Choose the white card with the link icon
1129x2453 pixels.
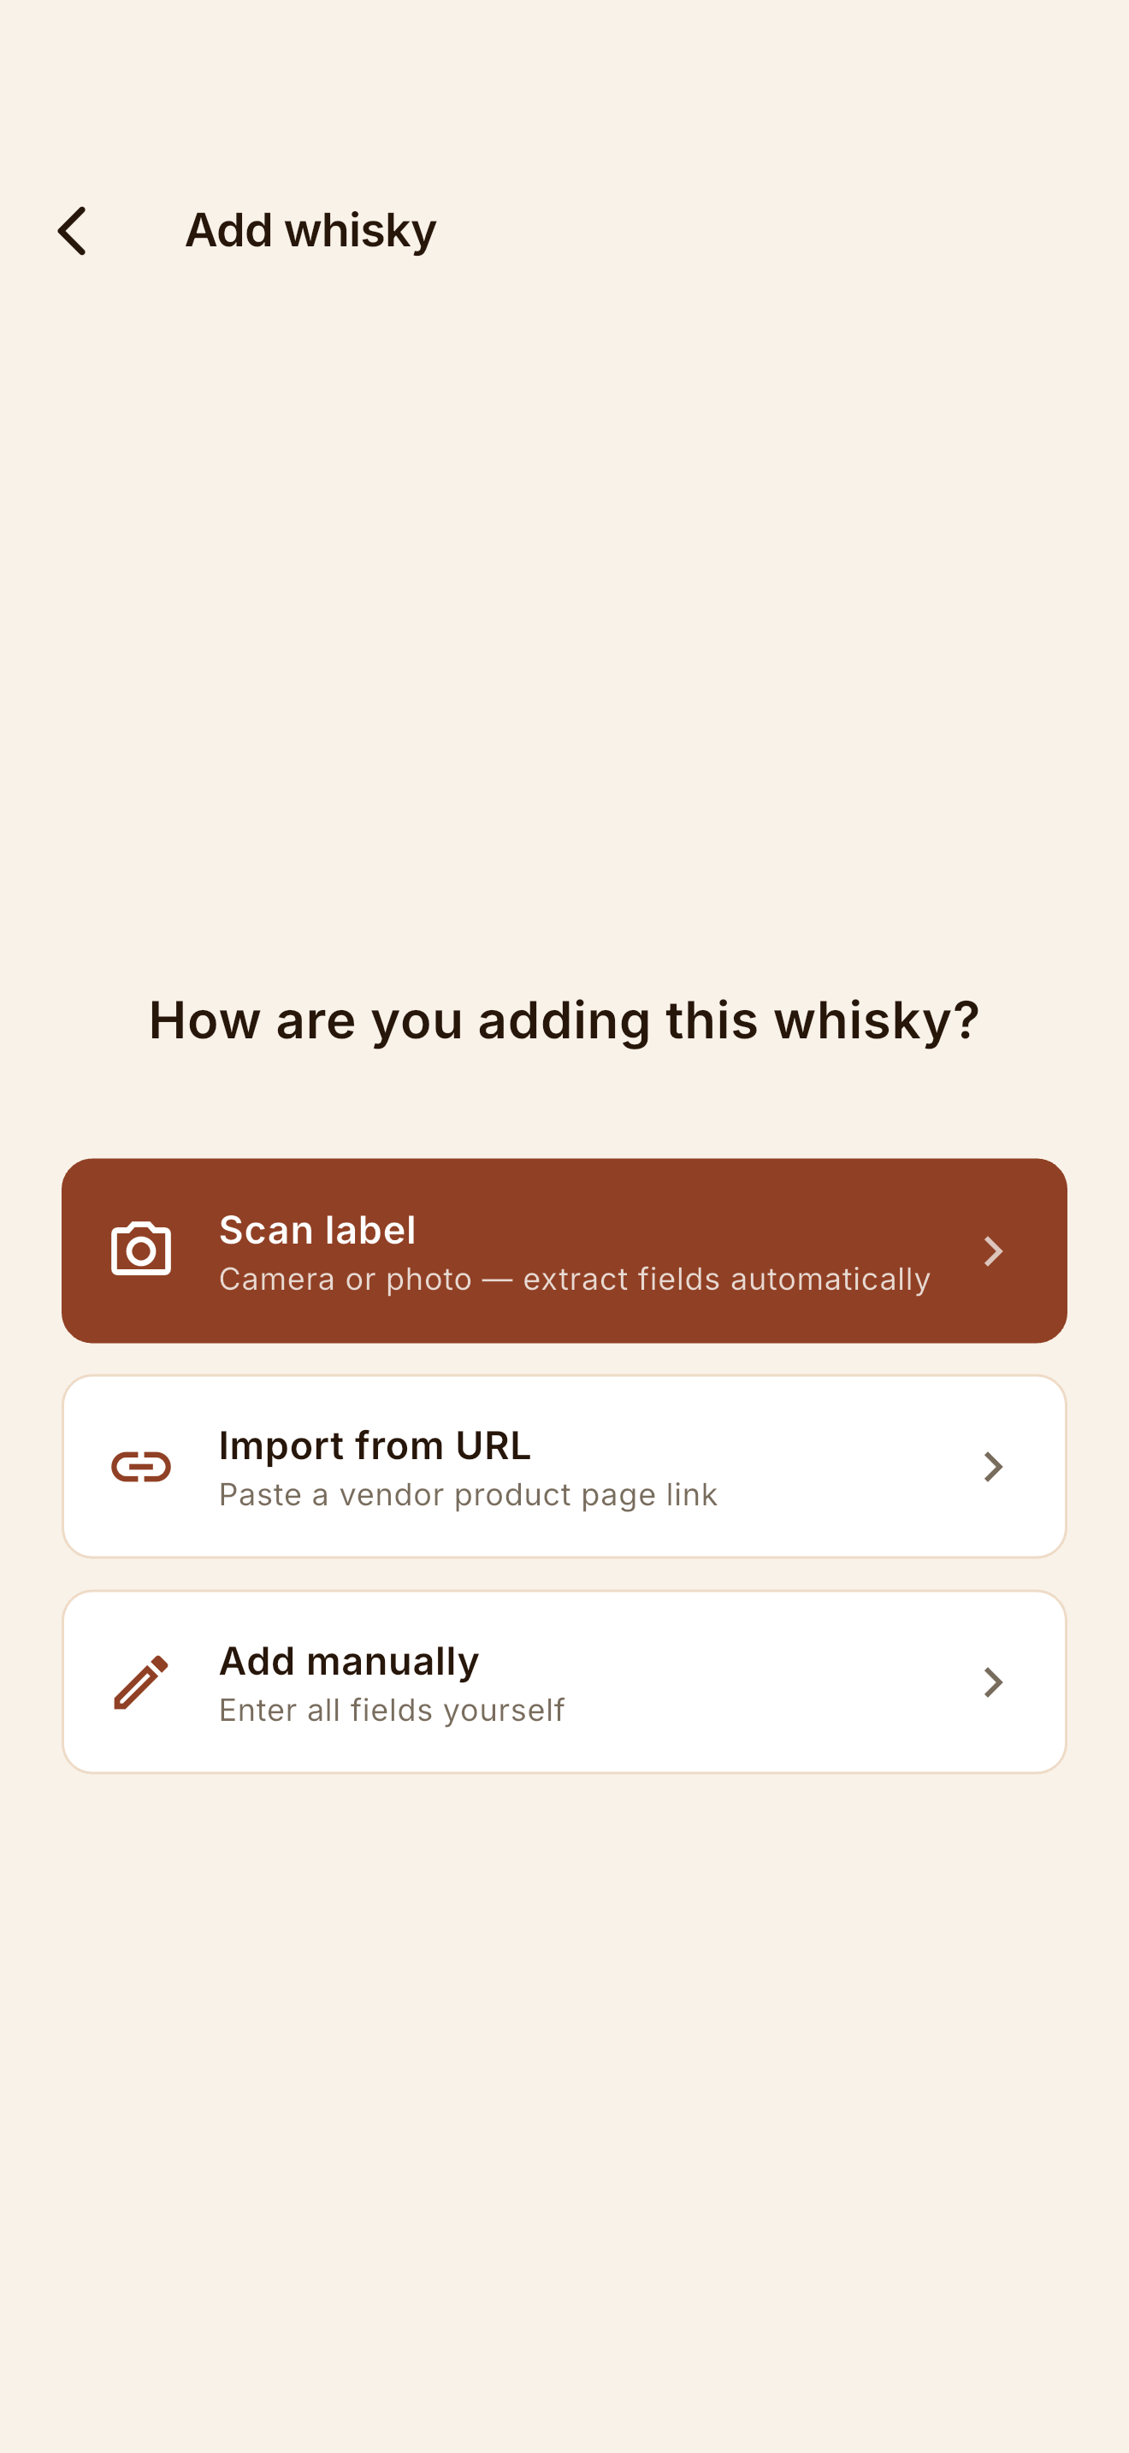(x=564, y=1467)
